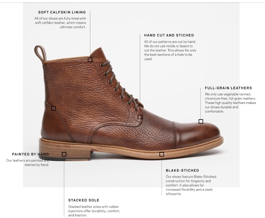Click the Hand Cut and Stiched hotspot marker

(140, 117)
